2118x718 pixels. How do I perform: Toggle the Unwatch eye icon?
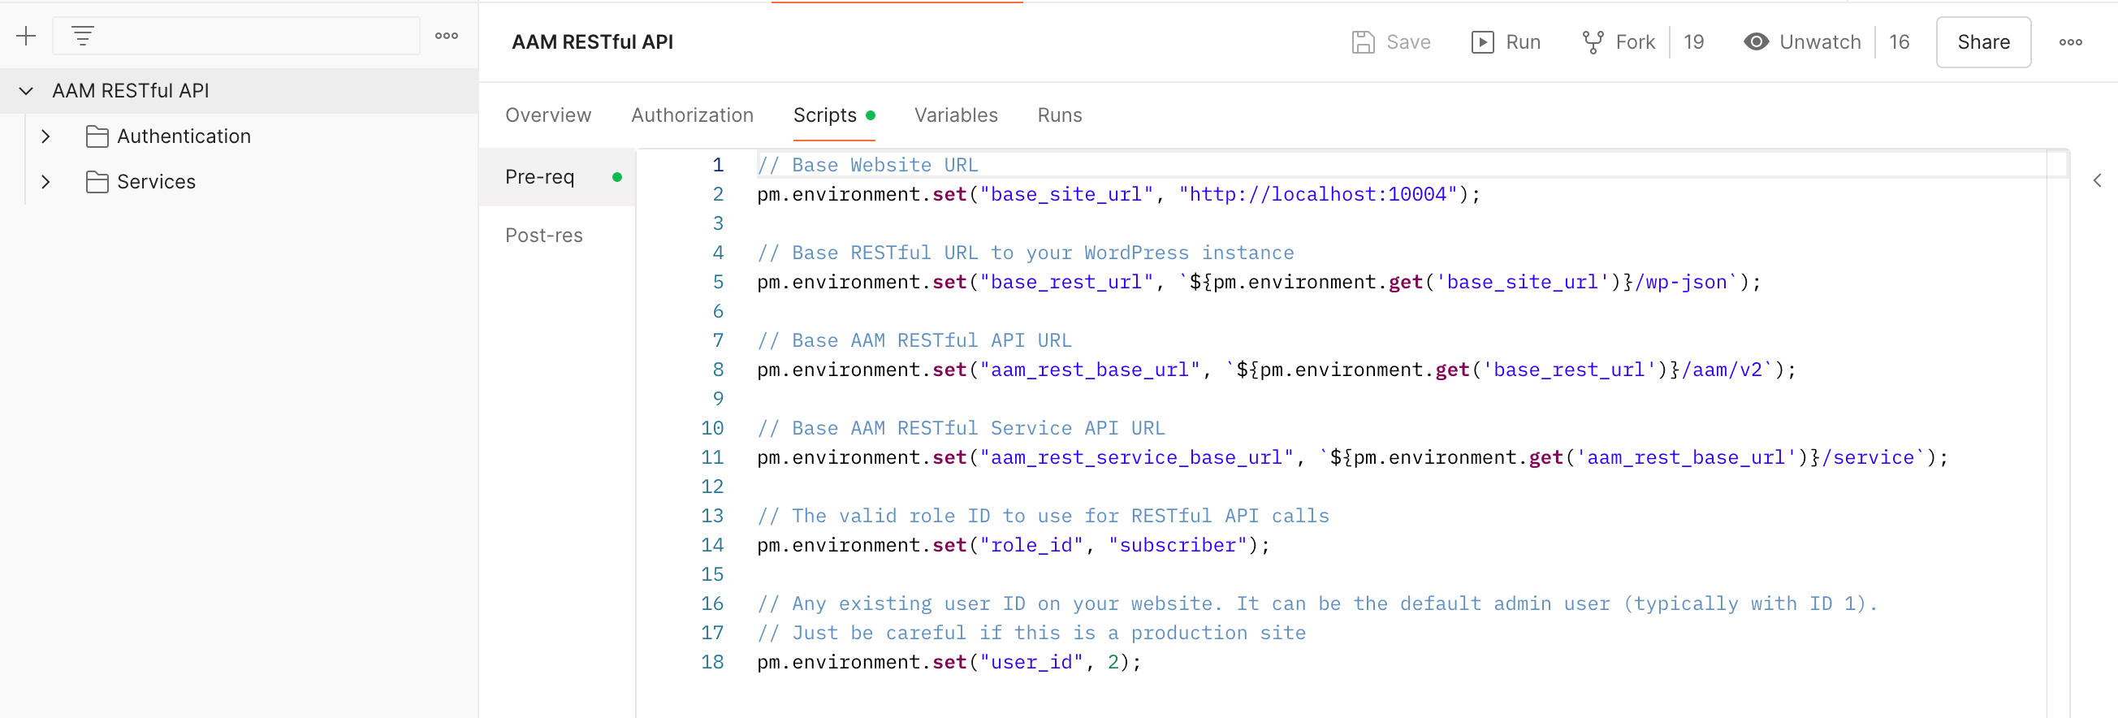(x=1757, y=42)
